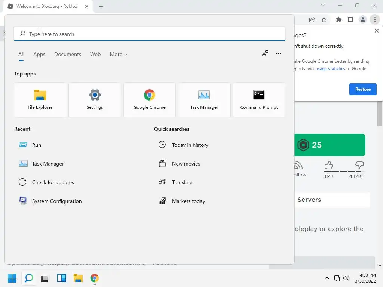
Task: Close the Welcome to Bloxburg tab
Action: coord(87,6)
